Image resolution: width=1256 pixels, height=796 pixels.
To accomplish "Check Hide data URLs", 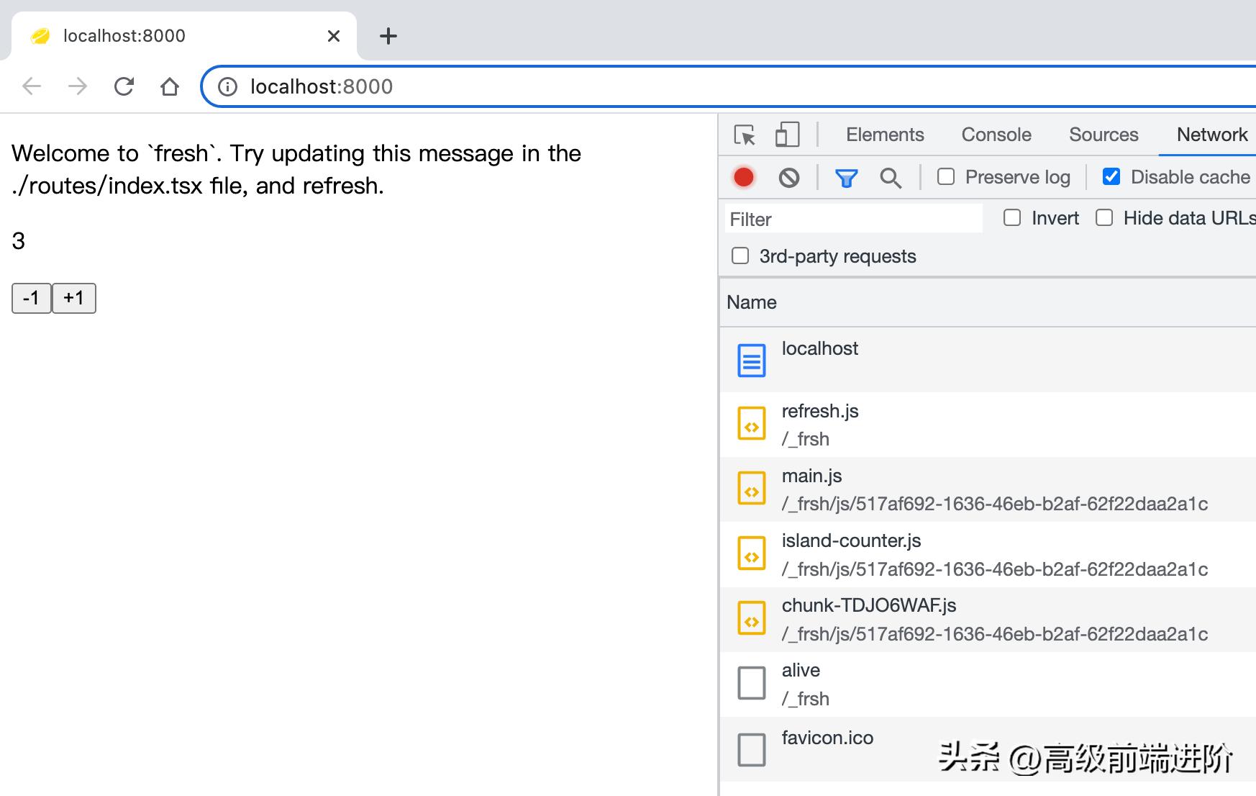I will click(x=1104, y=217).
